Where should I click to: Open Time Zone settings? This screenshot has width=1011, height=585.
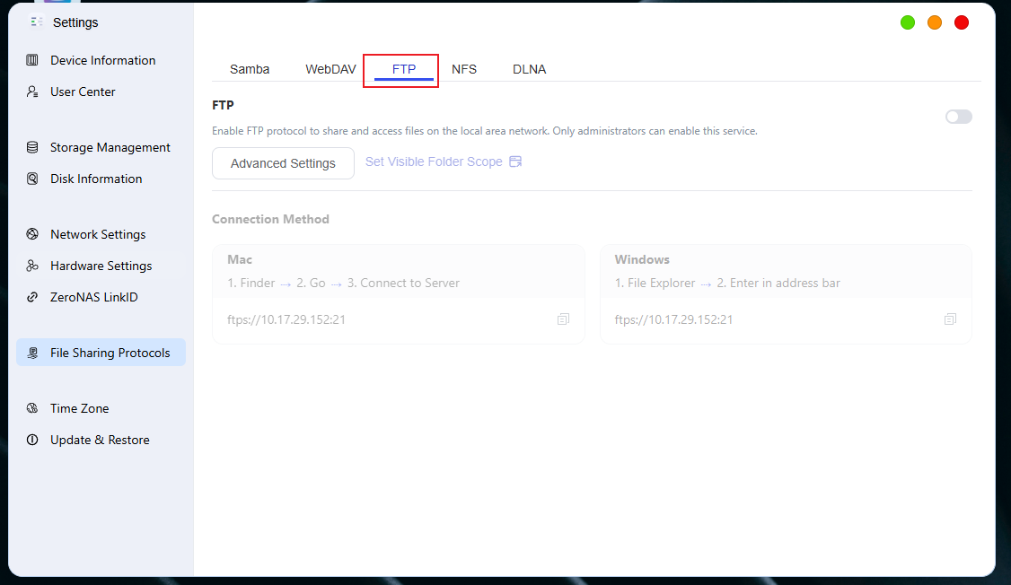pyautogui.click(x=101, y=408)
